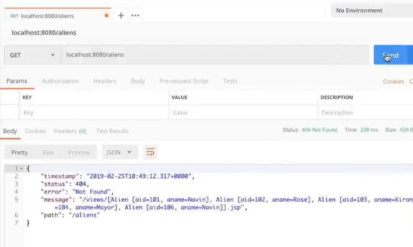The height and width of the screenshot is (247, 413).
Task: Click the Send button
Action: [x=391, y=55]
